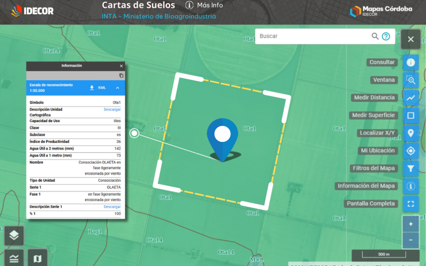Click the Filtros del Mapa label
Viewport: 426px width, 266px height.
pos(374,168)
